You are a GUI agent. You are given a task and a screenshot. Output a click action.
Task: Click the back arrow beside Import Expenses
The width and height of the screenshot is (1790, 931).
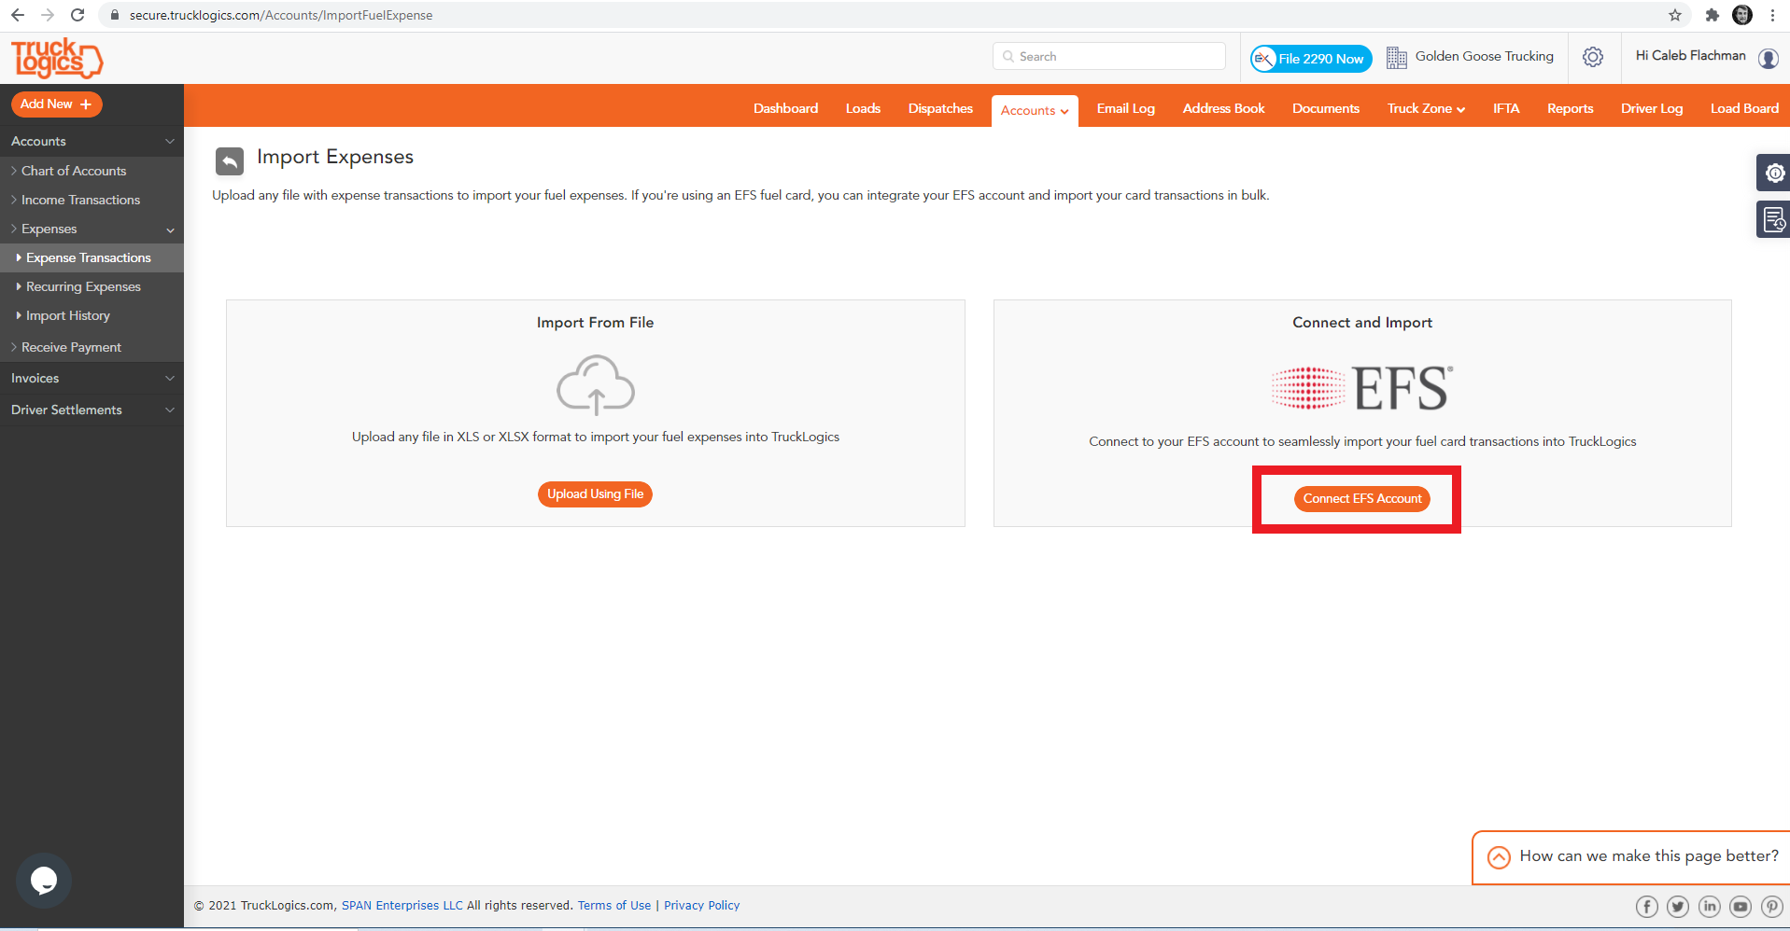coord(230,160)
